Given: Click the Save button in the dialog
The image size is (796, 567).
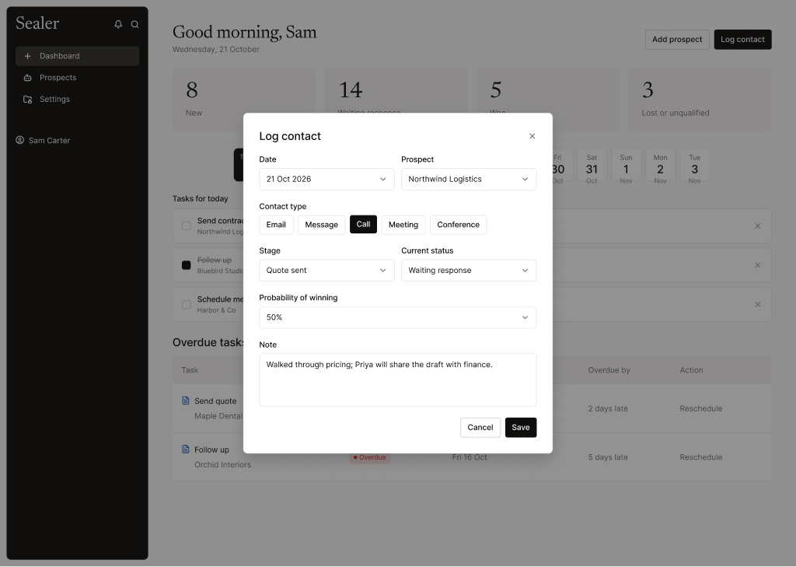Looking at the screenshot, I should 521,428.
